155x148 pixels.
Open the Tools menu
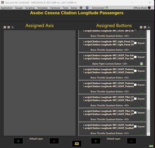tap(65, 8)
